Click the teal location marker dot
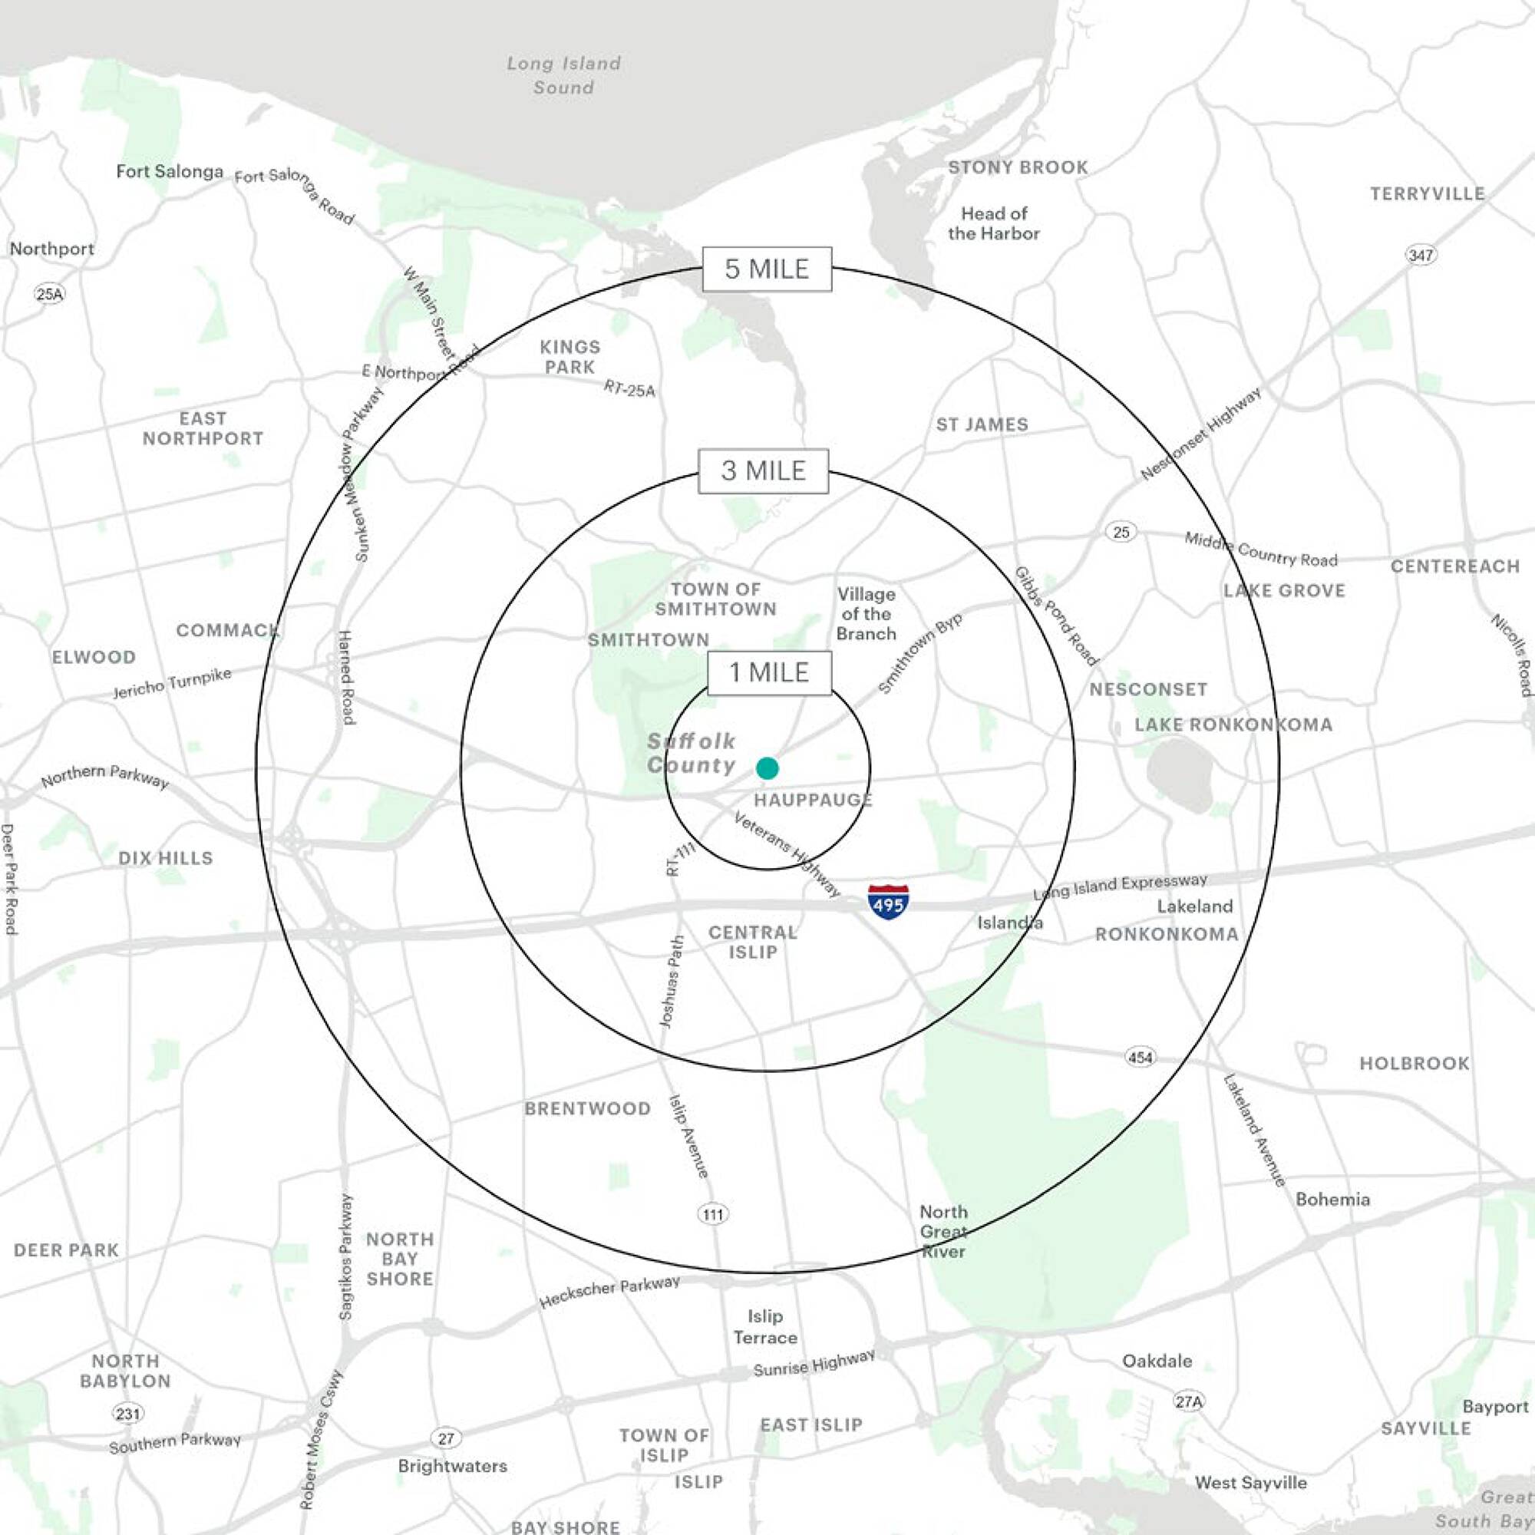Screen dimensions: 1535x1535 tap(767, 767)
